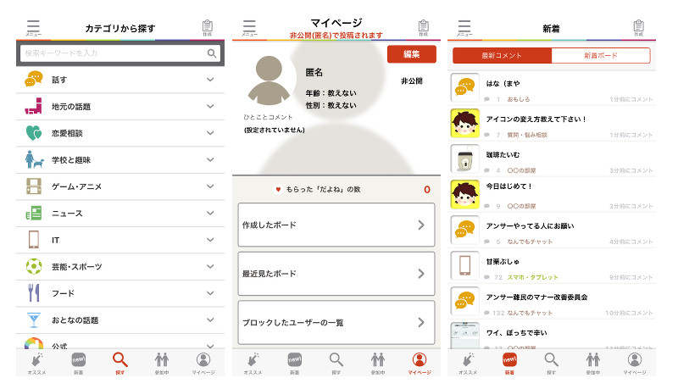Image resolution: width=678 pixels, height=389 pixels.
Task: Tap the 探す magnifier icon in 新着 screen bottom bar
Action: (x=552, y=359)
